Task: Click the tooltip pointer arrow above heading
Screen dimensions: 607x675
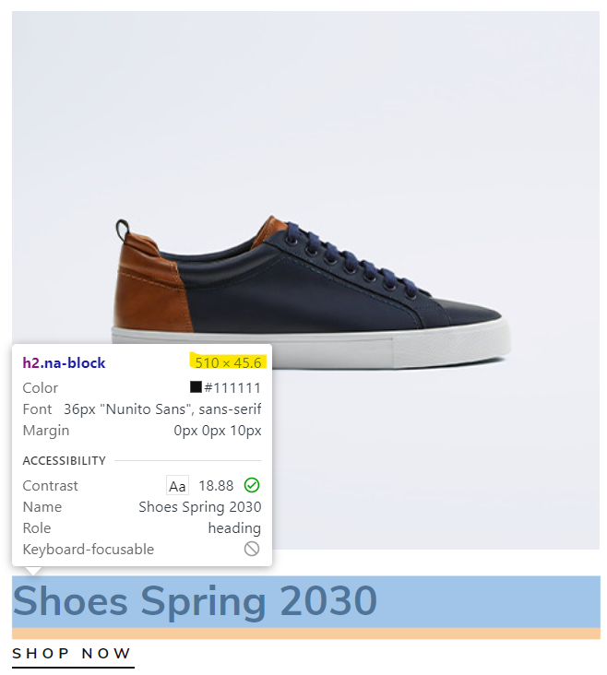Action: tap(33, 571)
